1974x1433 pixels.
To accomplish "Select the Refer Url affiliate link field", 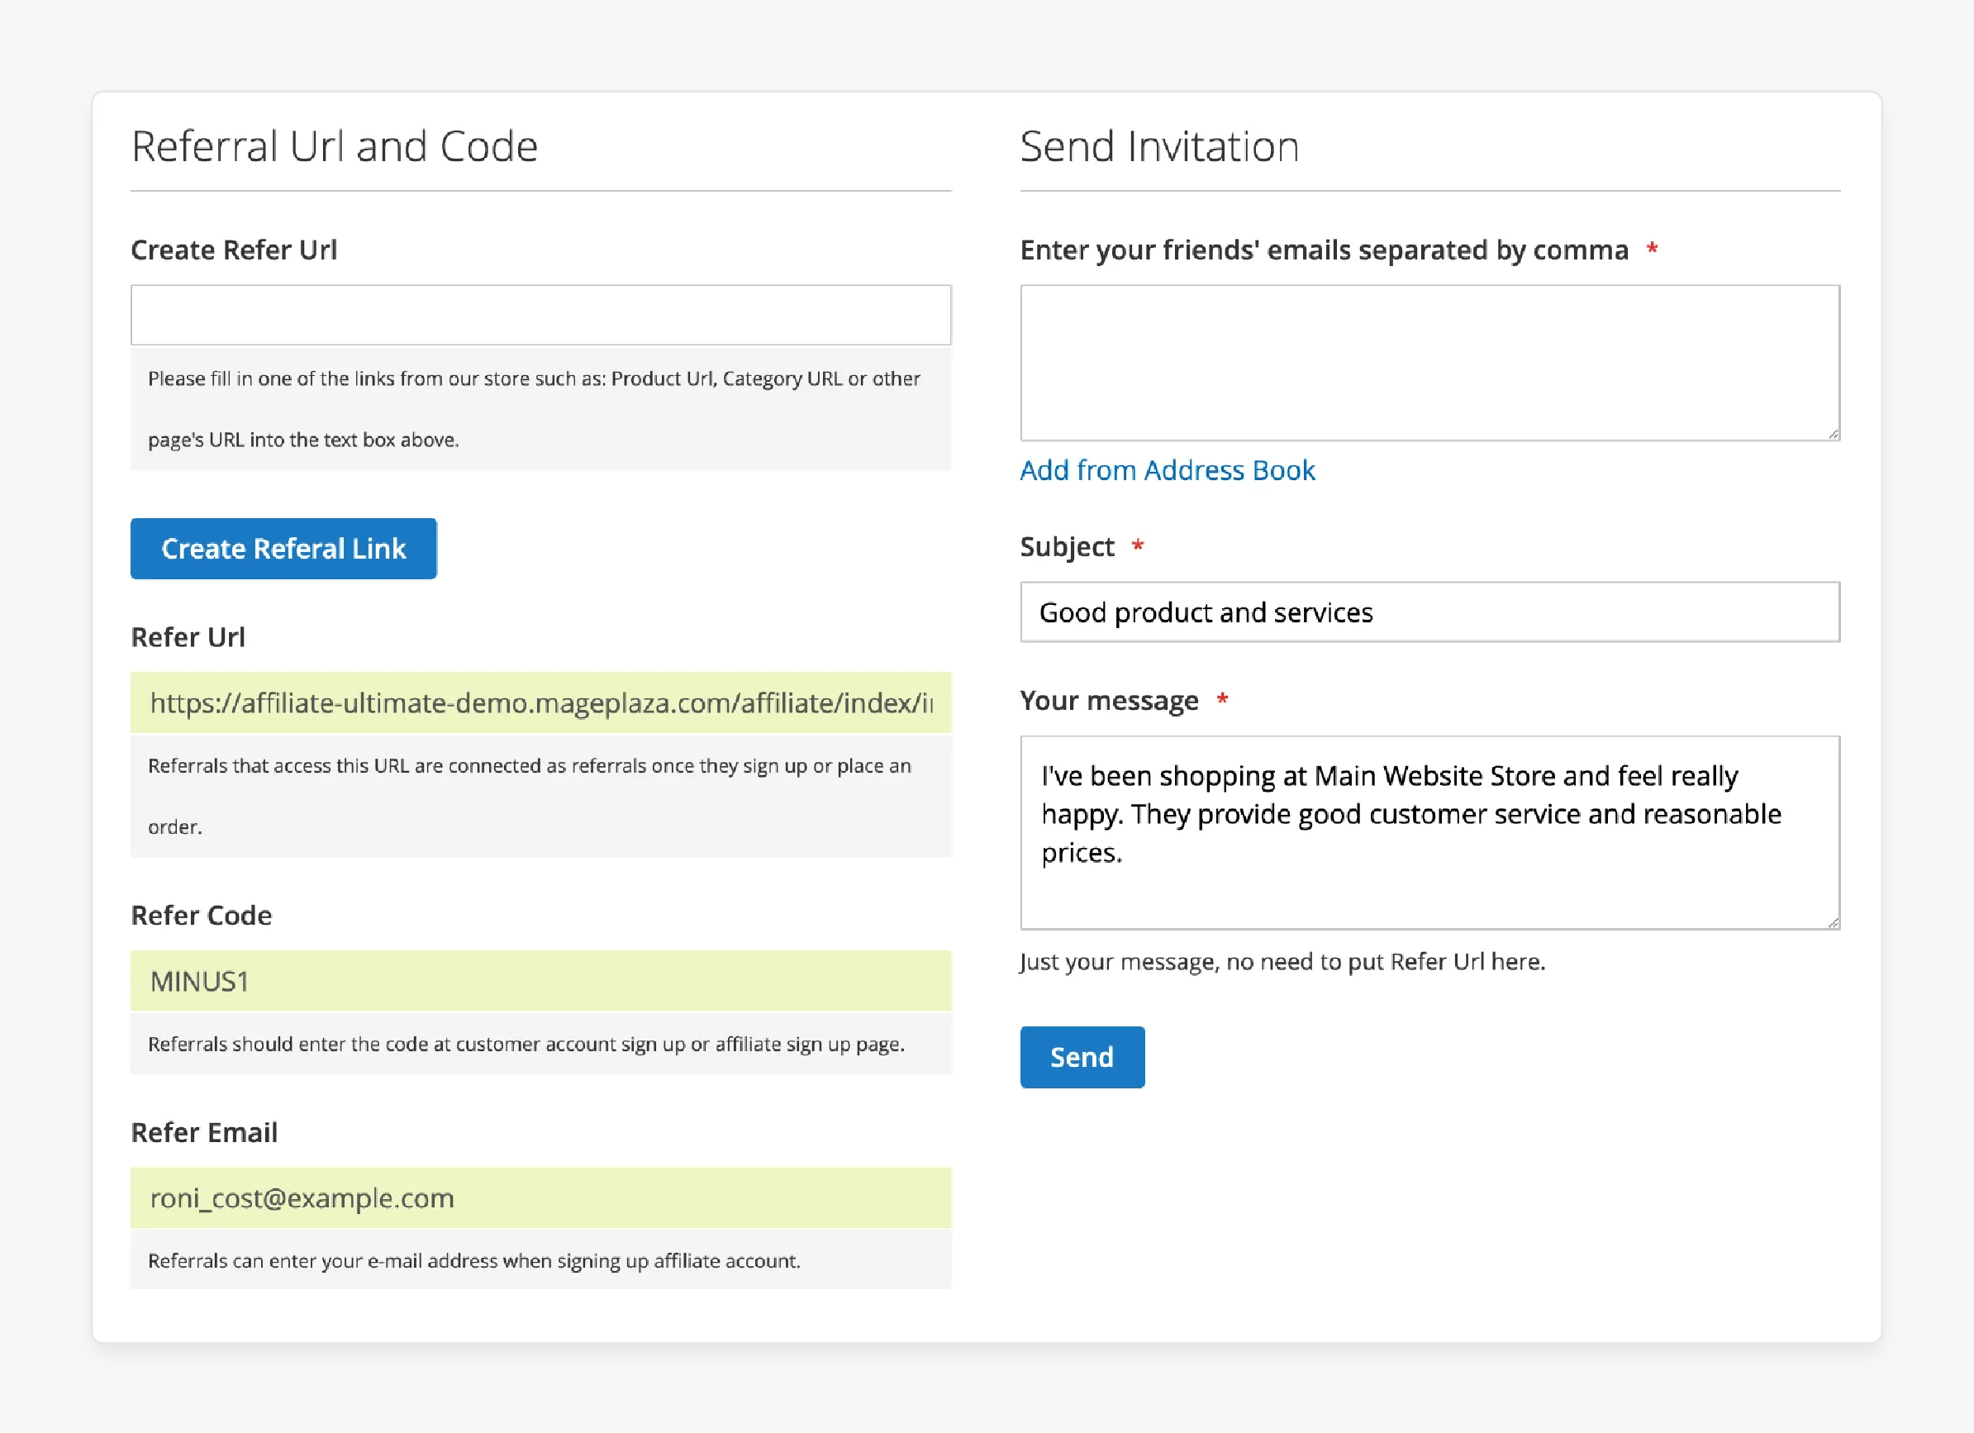I will [x=540, y=702].
